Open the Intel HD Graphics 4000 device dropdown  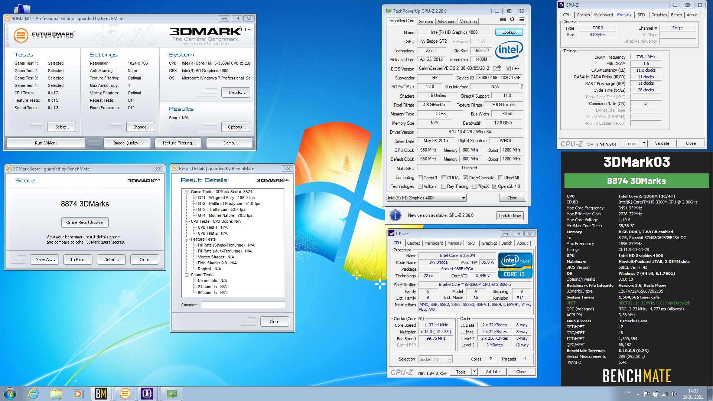426,198
